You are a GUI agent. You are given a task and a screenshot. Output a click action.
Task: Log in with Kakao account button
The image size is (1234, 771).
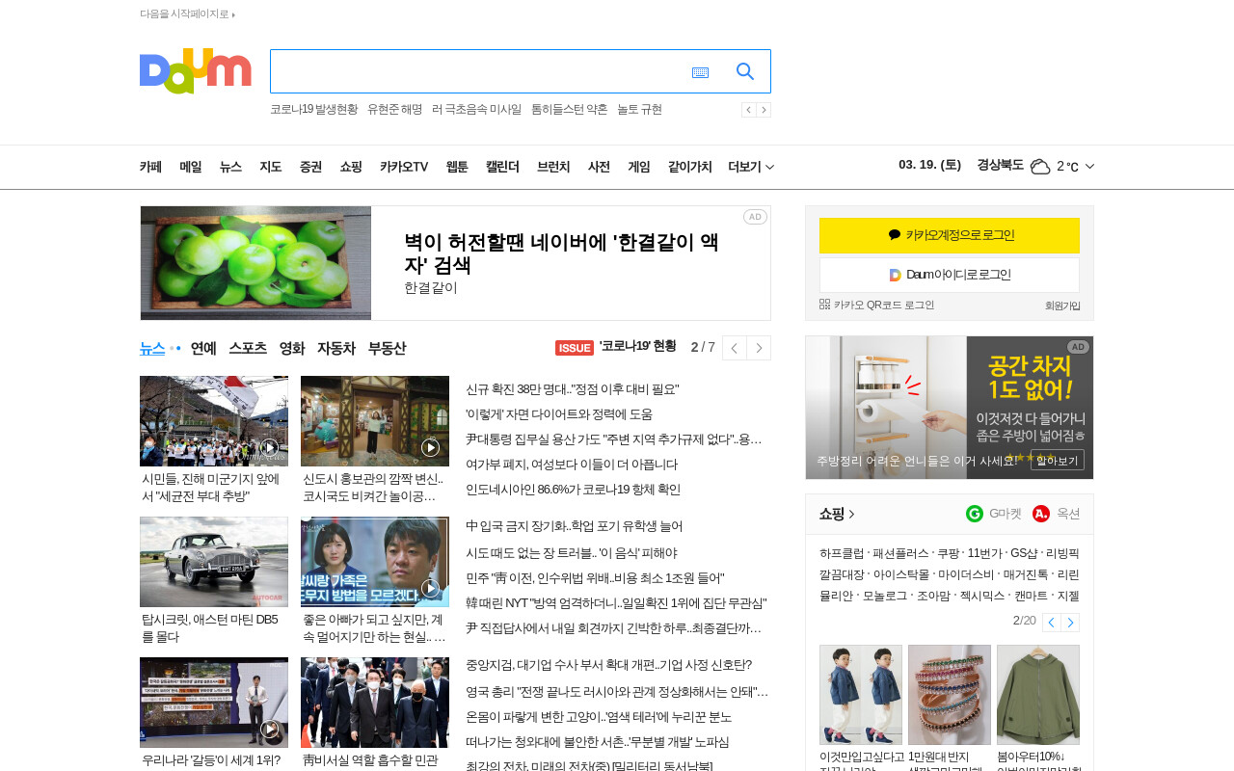pyautogui.click(x=950, y=235)
